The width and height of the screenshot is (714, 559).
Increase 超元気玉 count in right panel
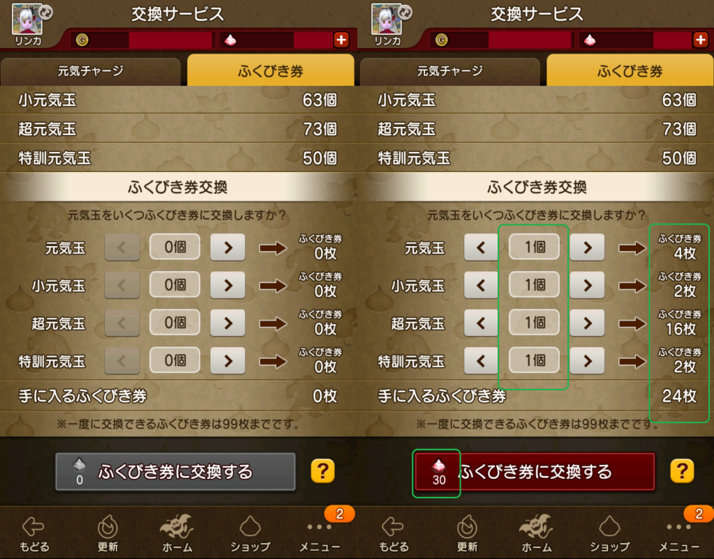pos(588,323)
